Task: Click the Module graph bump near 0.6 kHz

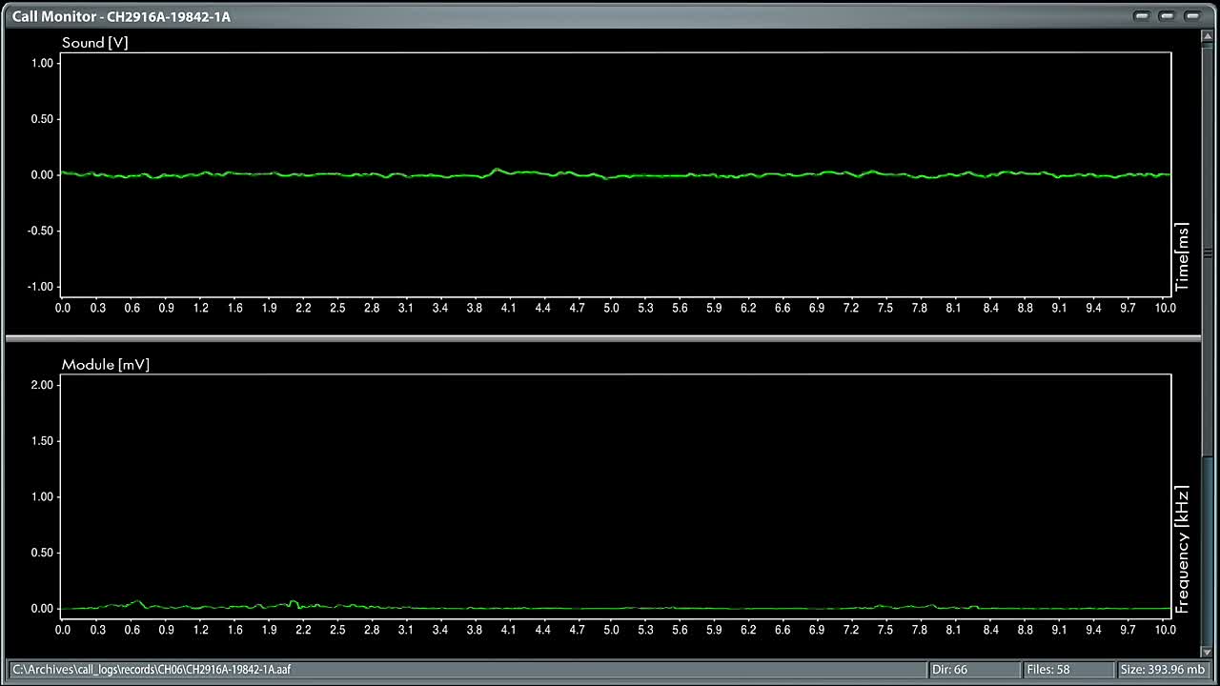Action: (138, 602)
